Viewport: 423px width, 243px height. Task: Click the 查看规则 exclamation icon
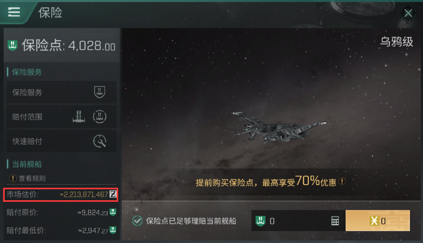tap(13, 178)
